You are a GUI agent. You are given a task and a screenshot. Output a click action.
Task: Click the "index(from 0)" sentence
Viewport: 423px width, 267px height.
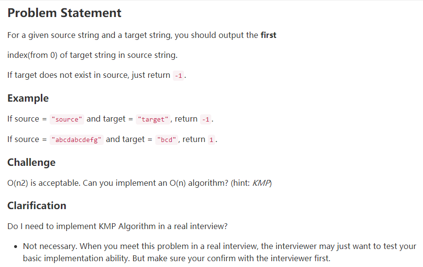[92, 55]
